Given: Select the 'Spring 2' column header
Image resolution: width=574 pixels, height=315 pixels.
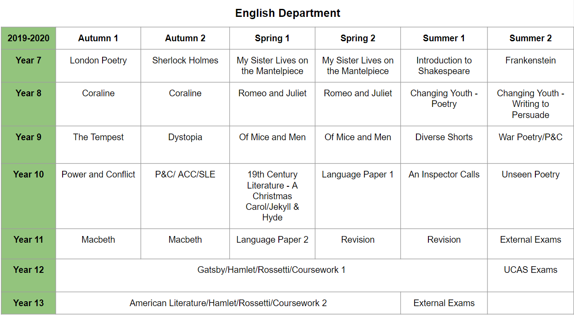Looking at the screenshot, I should 358,38.
